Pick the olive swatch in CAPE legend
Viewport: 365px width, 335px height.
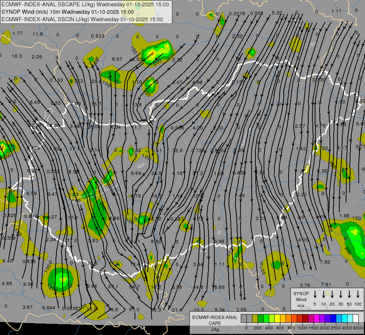pyautogui.click(x=255, y=318)
